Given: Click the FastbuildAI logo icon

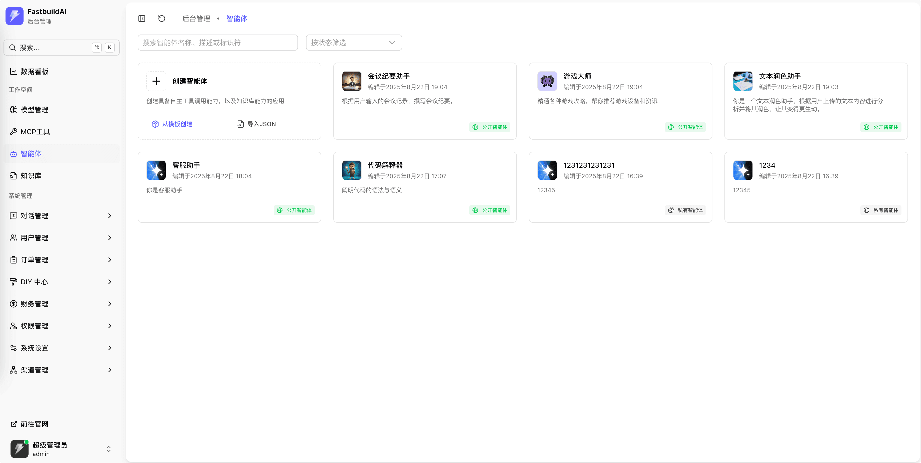Looking at the screenshot, I should 15,16.
